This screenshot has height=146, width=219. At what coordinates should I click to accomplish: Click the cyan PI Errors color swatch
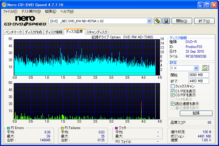(x=8, y=128)
